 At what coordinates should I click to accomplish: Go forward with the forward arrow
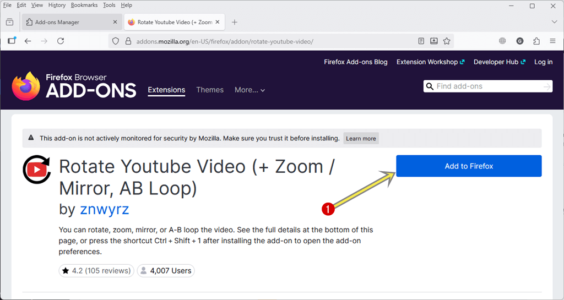pyautogui.click(x=44, y=41)
